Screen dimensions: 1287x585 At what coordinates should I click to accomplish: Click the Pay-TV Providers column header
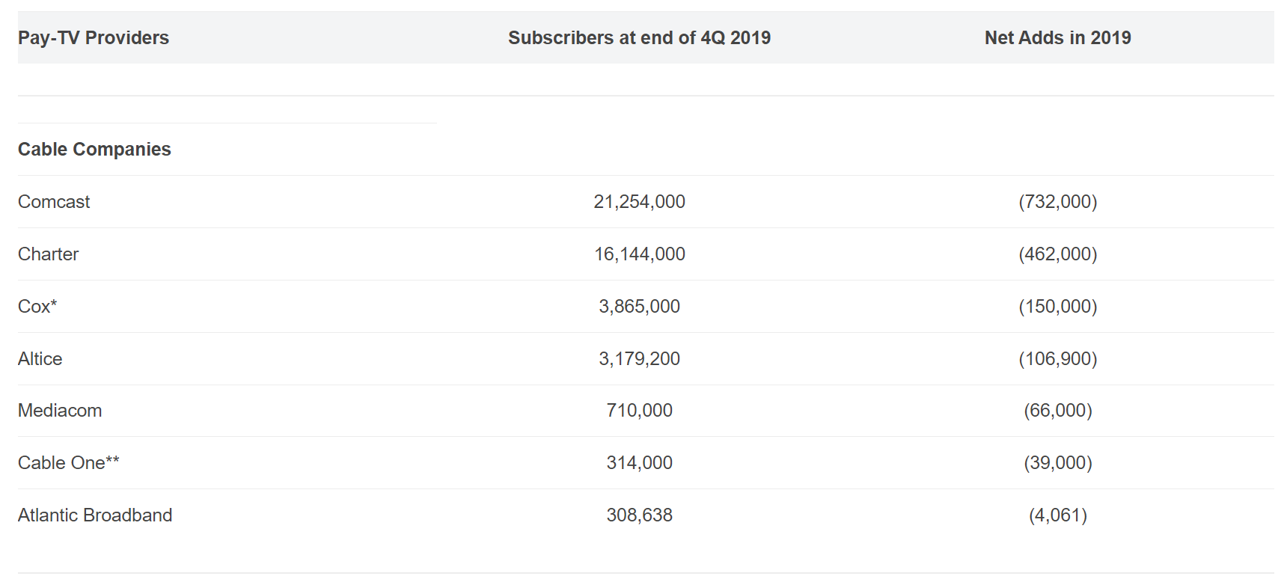click(94, 38)
